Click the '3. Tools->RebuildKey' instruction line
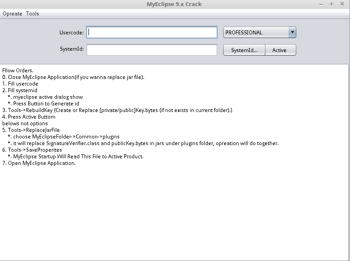 118,110
